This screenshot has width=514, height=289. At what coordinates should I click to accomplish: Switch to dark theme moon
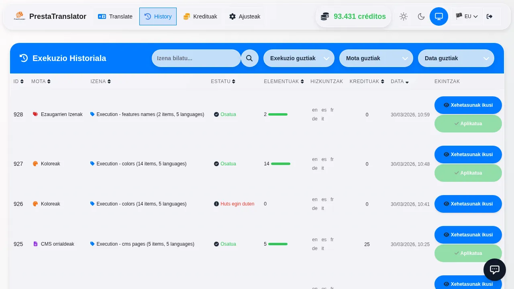tap(421, 16)
